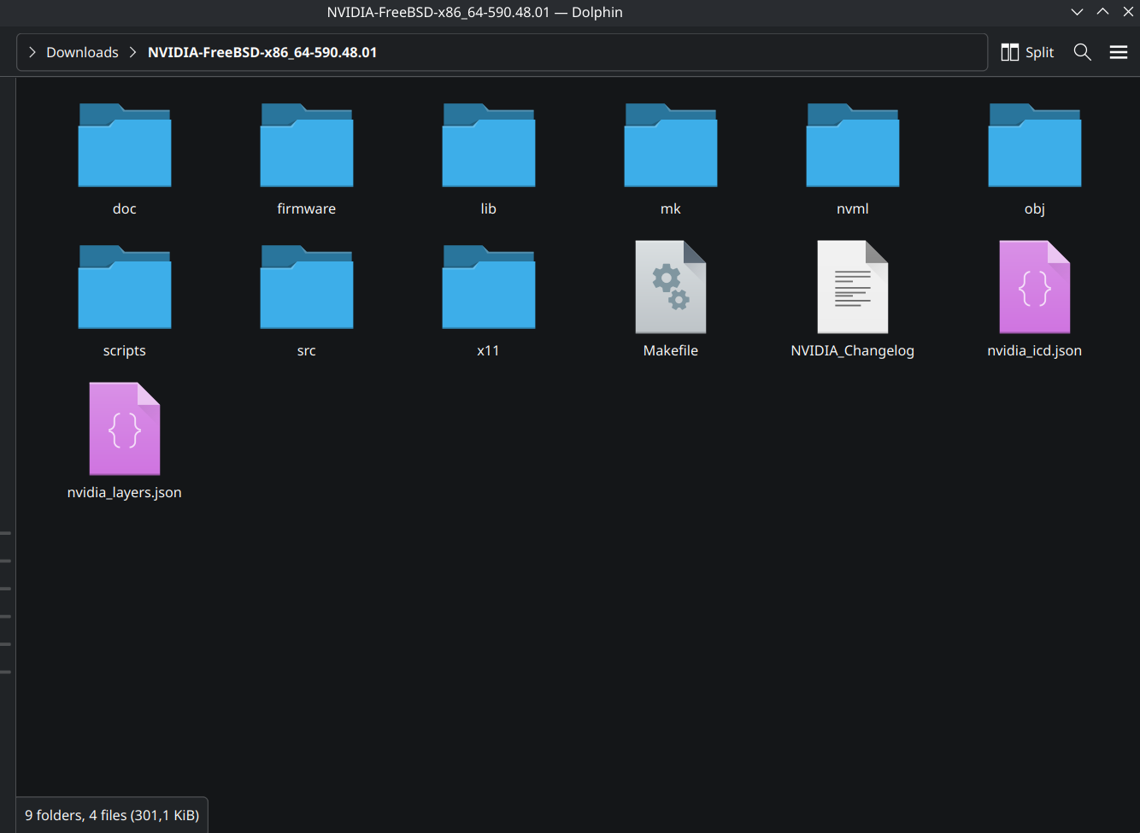This screenshot has width=1140, height=833.
Task: Minimize the Dolphin window
Action: click(x=1078, y=12)
